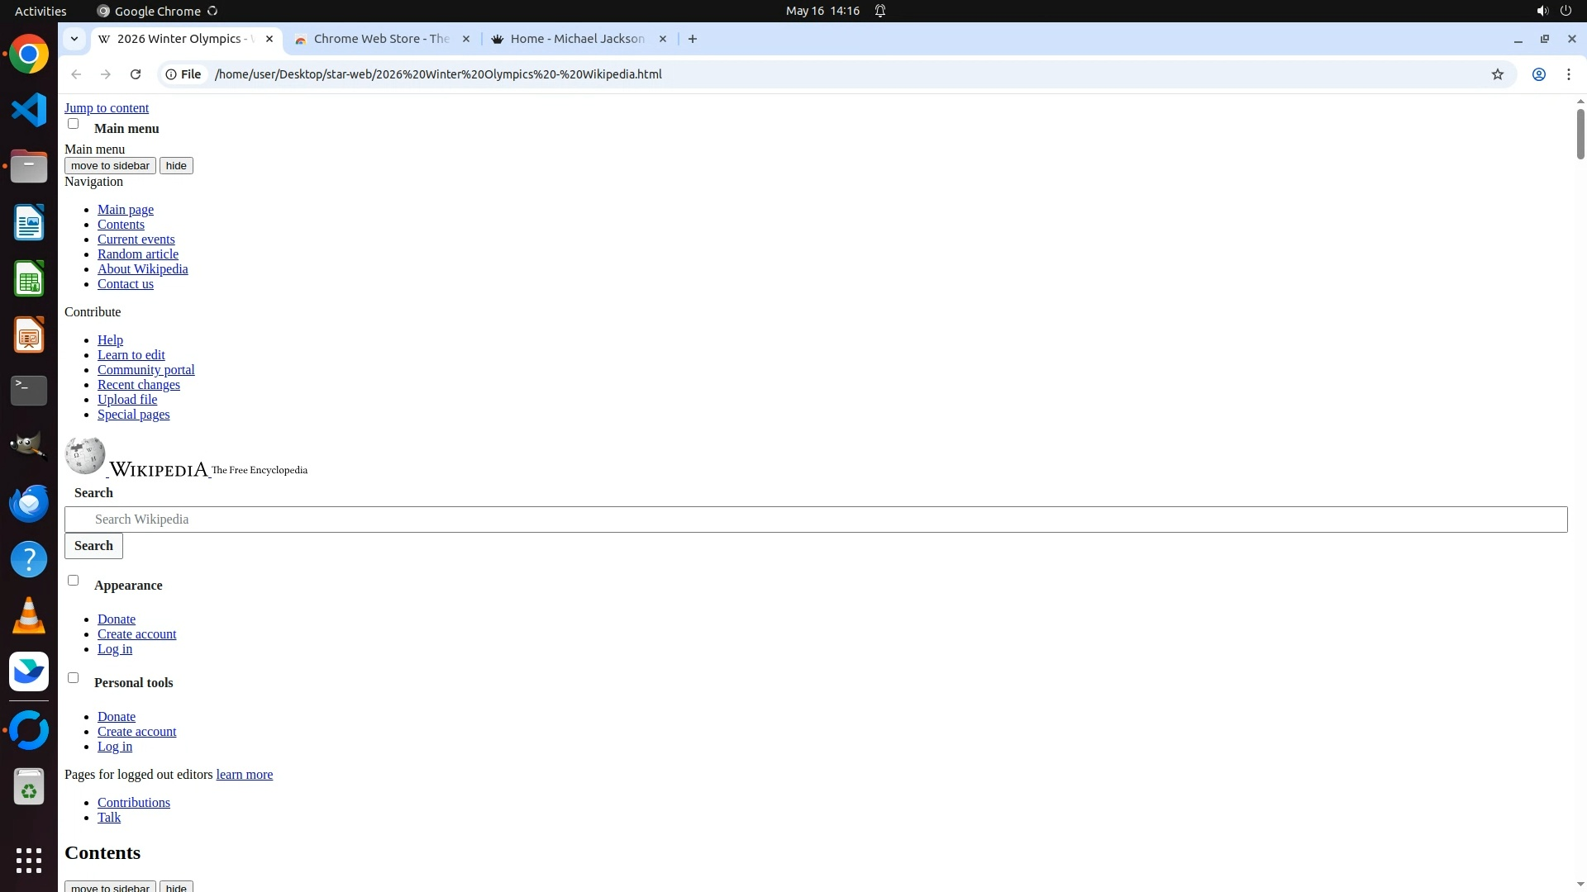Open the Terminal from dock

click(x=29, y=391)
